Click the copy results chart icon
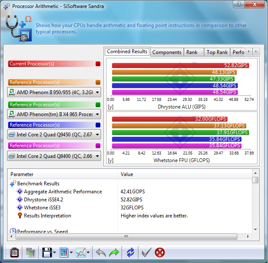The image size is (268, 263). [x=31, y=252]
